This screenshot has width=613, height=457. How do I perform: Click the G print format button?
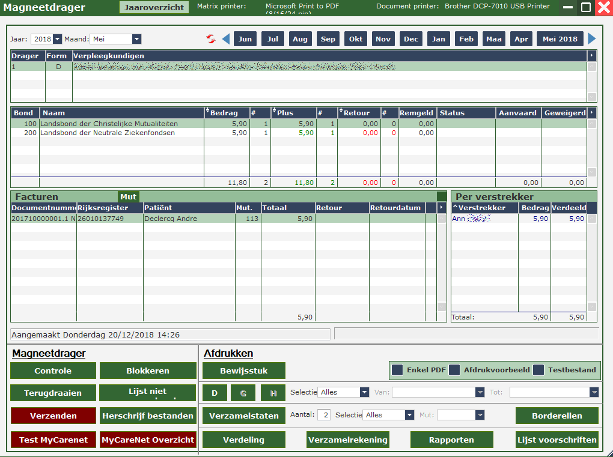tap(243, 393)
